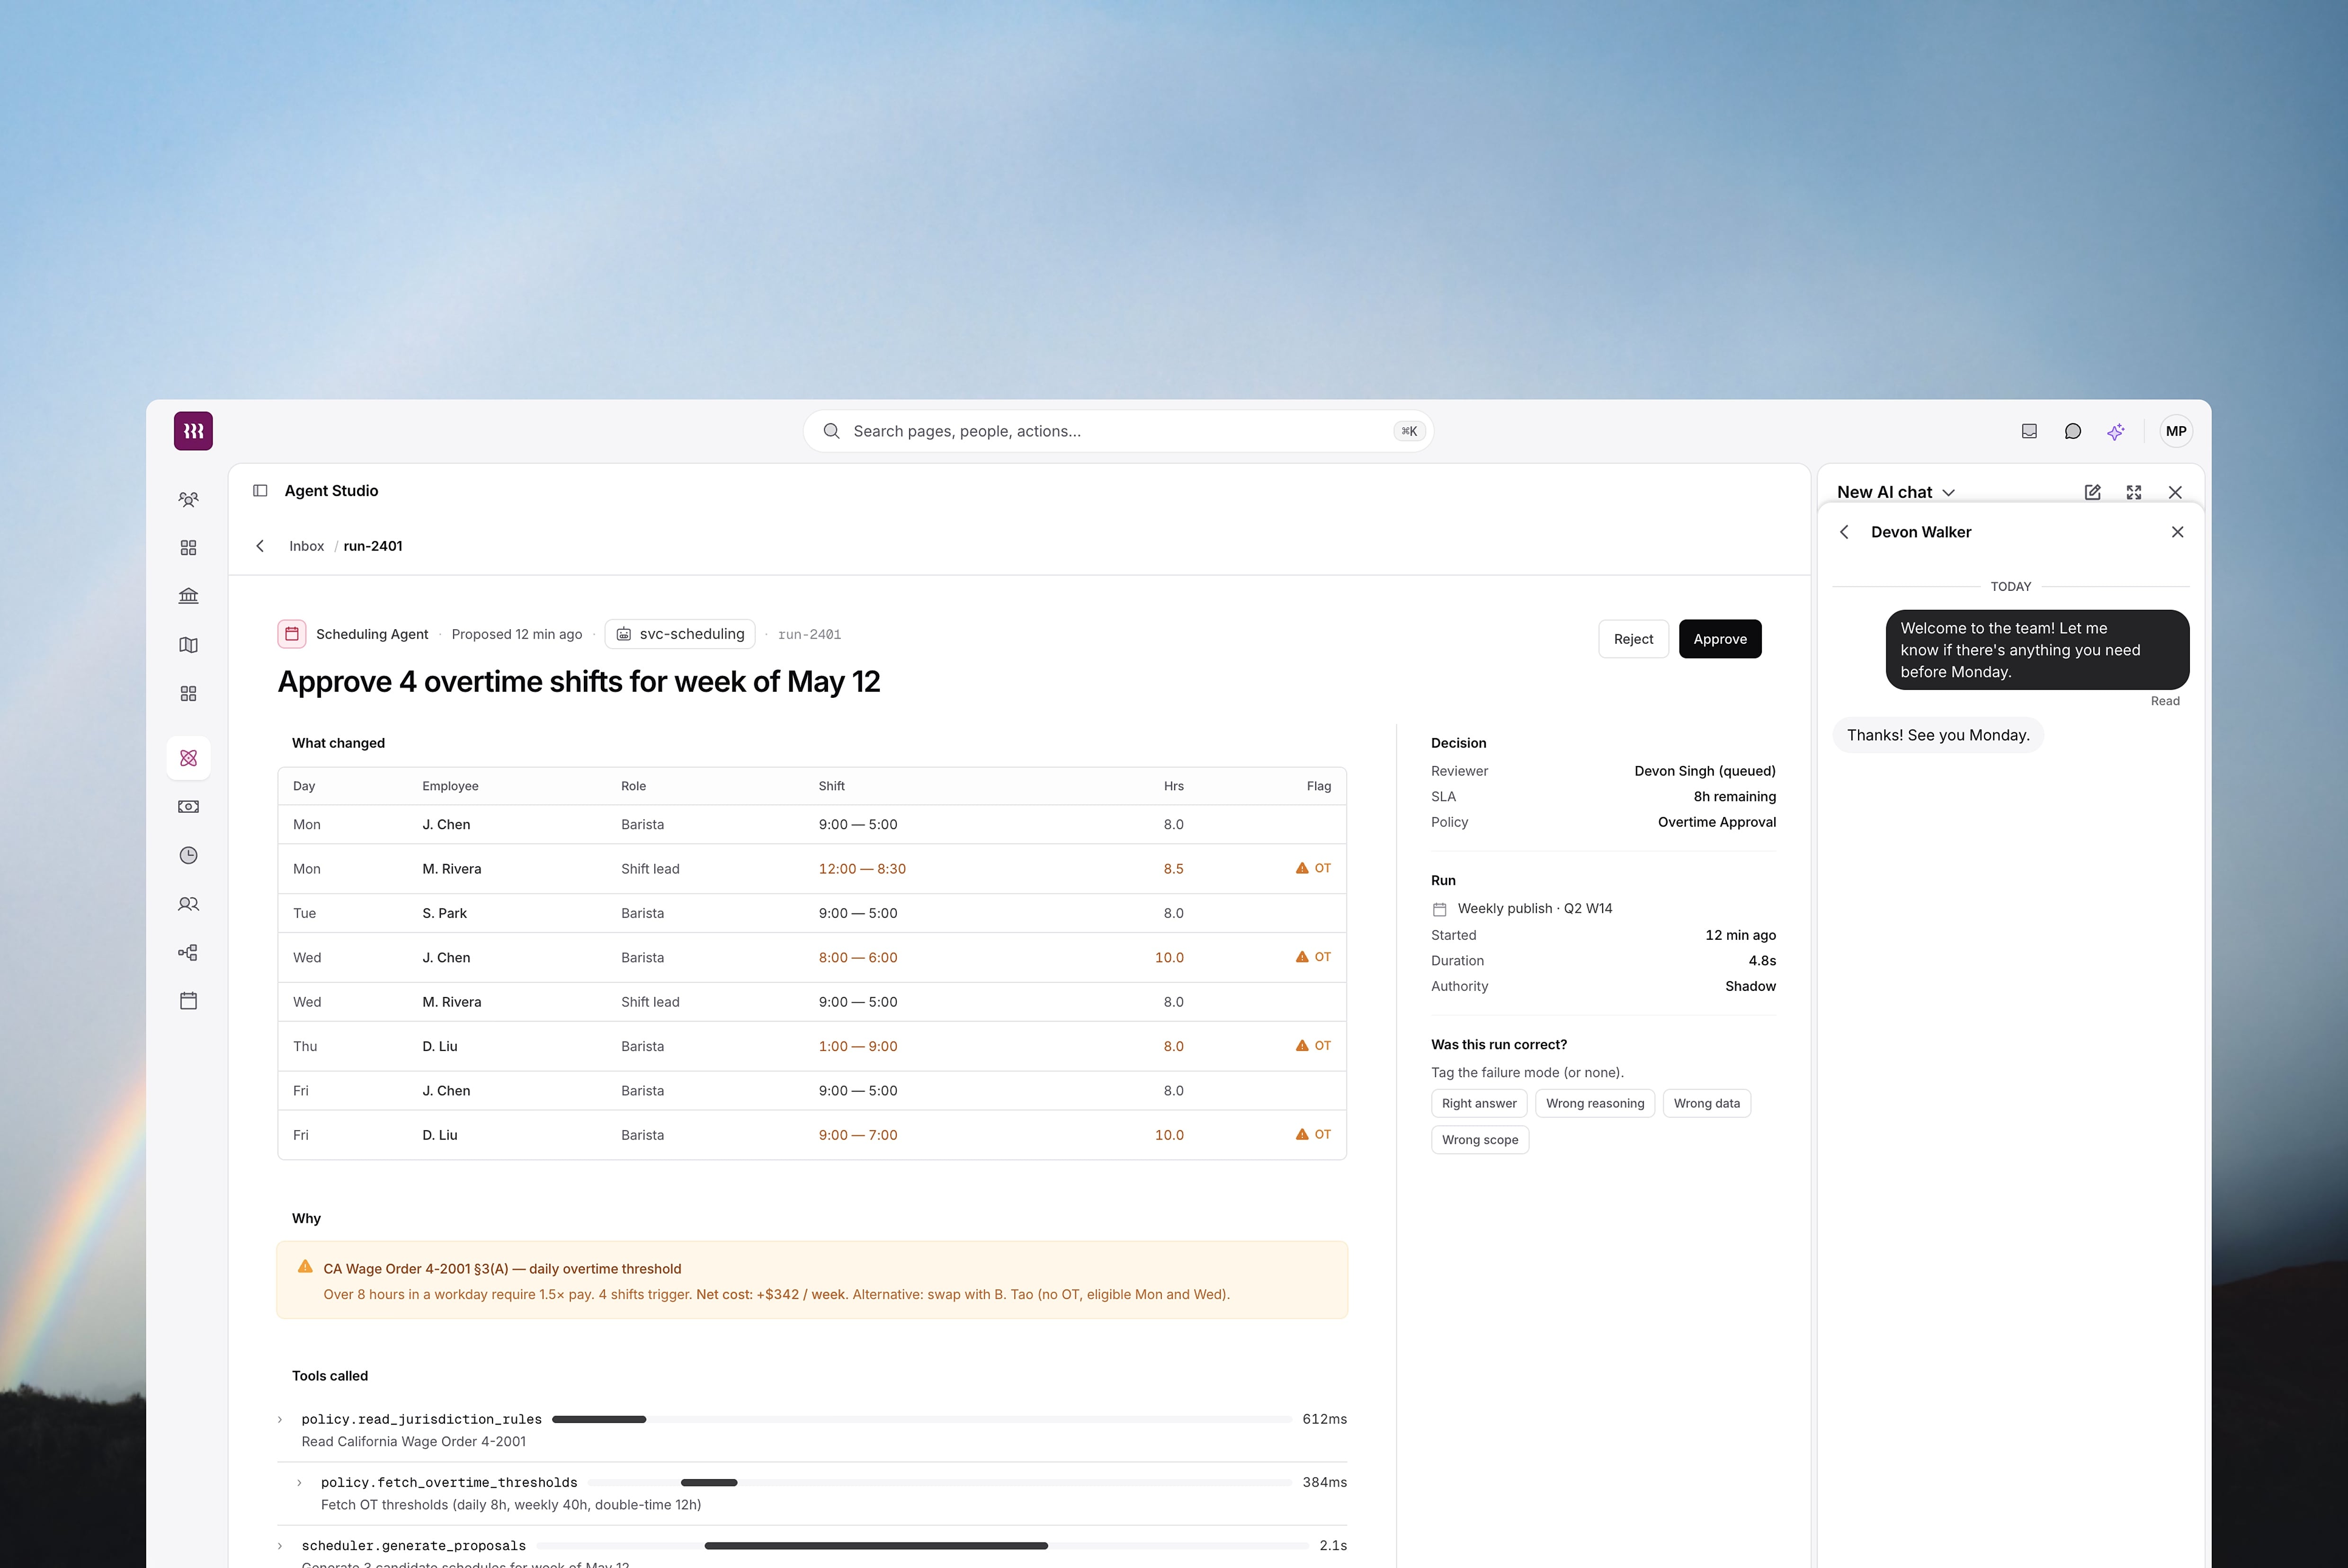2348x1568 pixels.
Task: Click the OT warning flag on M. Rivera's Monday row
Action: tap(1313, 868)
